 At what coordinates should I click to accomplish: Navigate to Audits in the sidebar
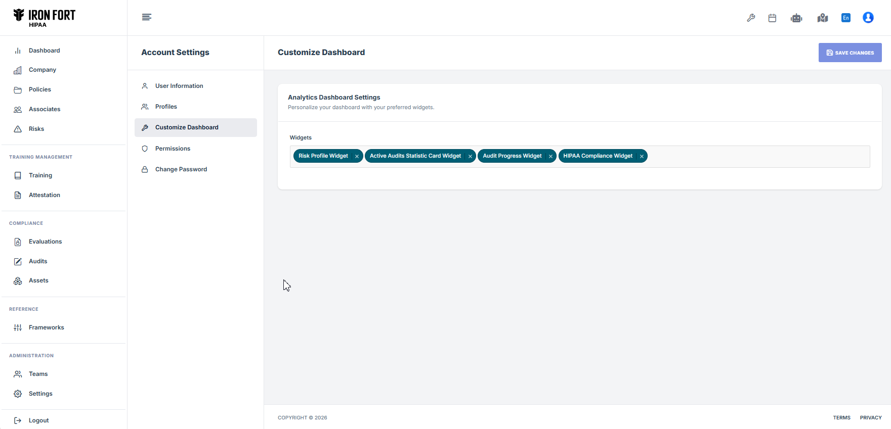click(x=38, y=261)
